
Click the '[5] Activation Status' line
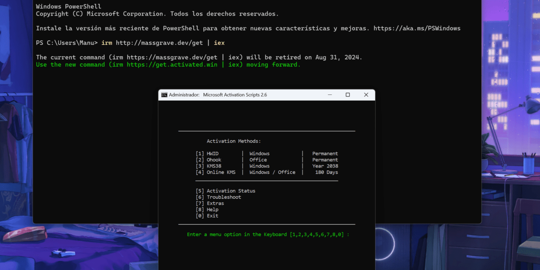coord(225,191)
